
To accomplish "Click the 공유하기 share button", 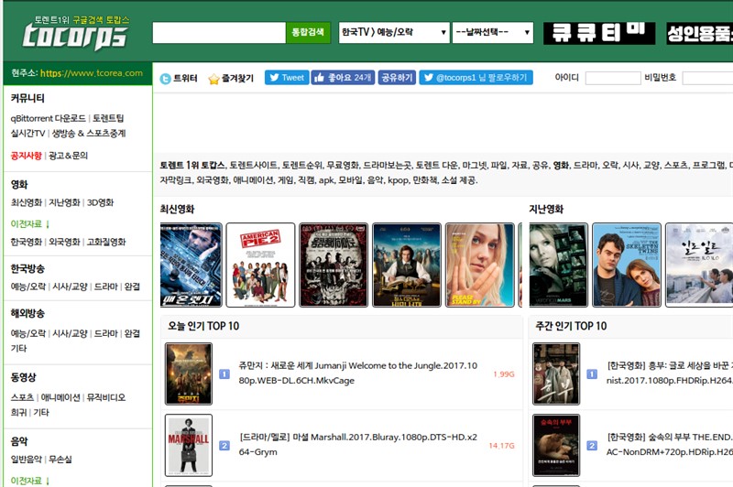I will tap(397, 78).
